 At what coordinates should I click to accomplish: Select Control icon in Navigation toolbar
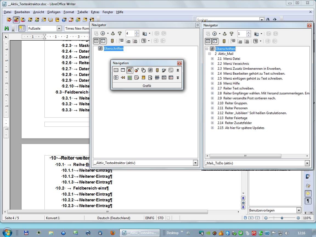tap(171, 70)
